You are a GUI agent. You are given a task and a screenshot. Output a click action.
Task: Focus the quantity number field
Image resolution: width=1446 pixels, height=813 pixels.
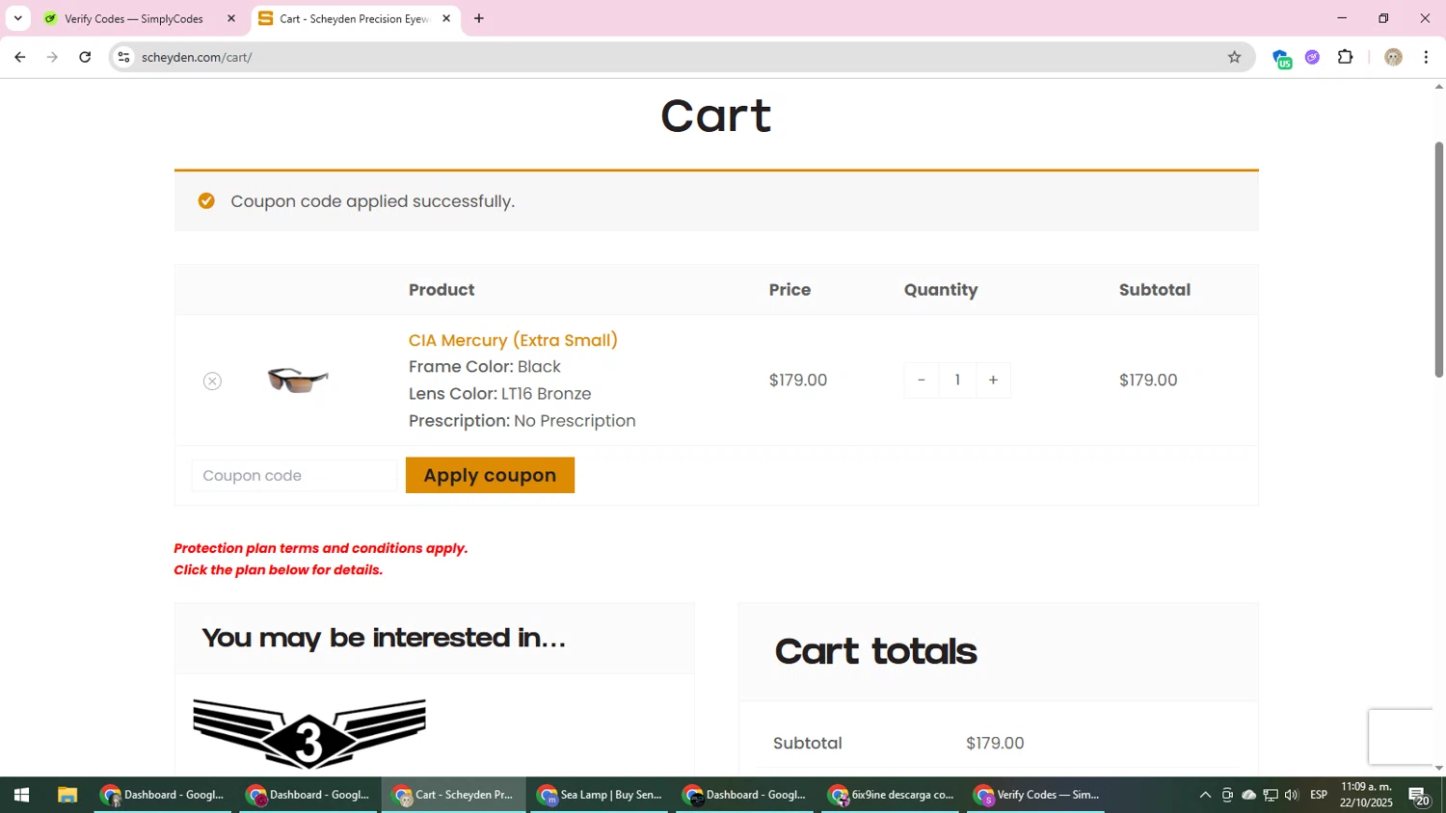[x=957, y=380]
